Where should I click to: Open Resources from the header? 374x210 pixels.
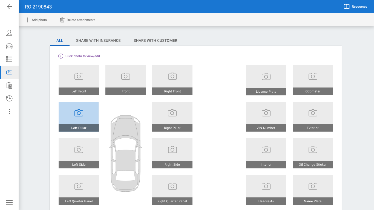pos(355,7)
